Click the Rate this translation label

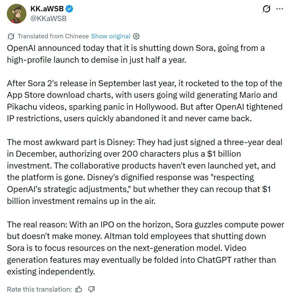coord(39,289)
